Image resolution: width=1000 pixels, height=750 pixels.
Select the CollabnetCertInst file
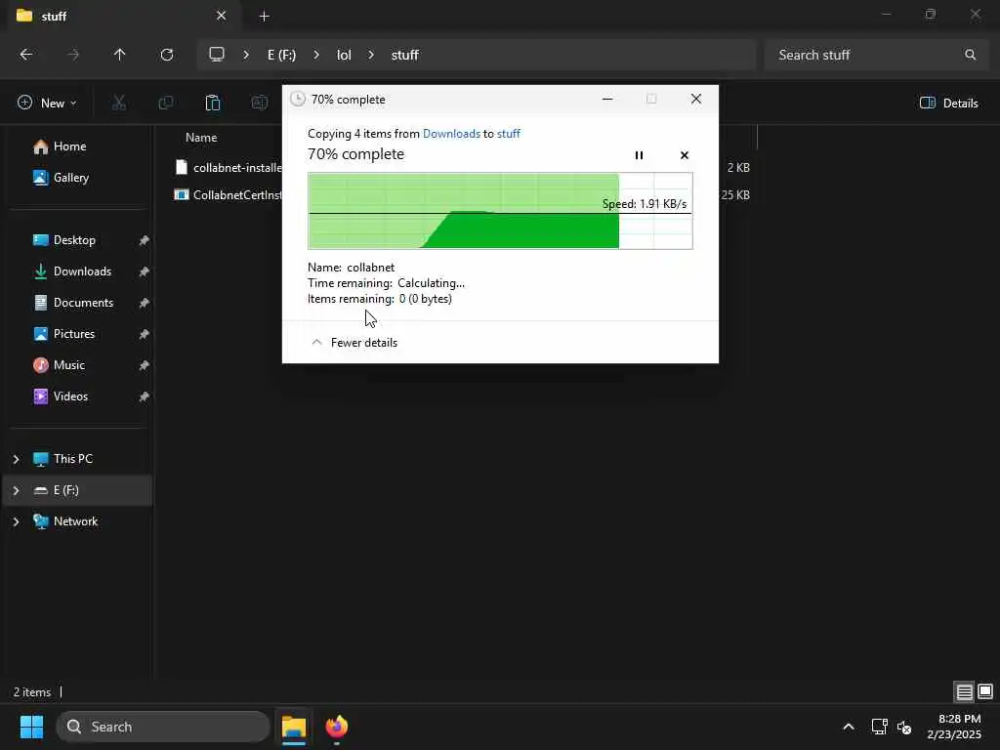[x=229, y=195]
